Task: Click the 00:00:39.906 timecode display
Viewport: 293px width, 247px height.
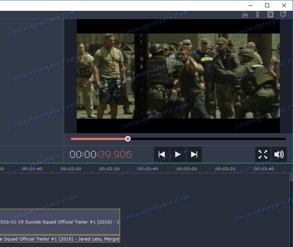Action: click(x=101, y=154)
